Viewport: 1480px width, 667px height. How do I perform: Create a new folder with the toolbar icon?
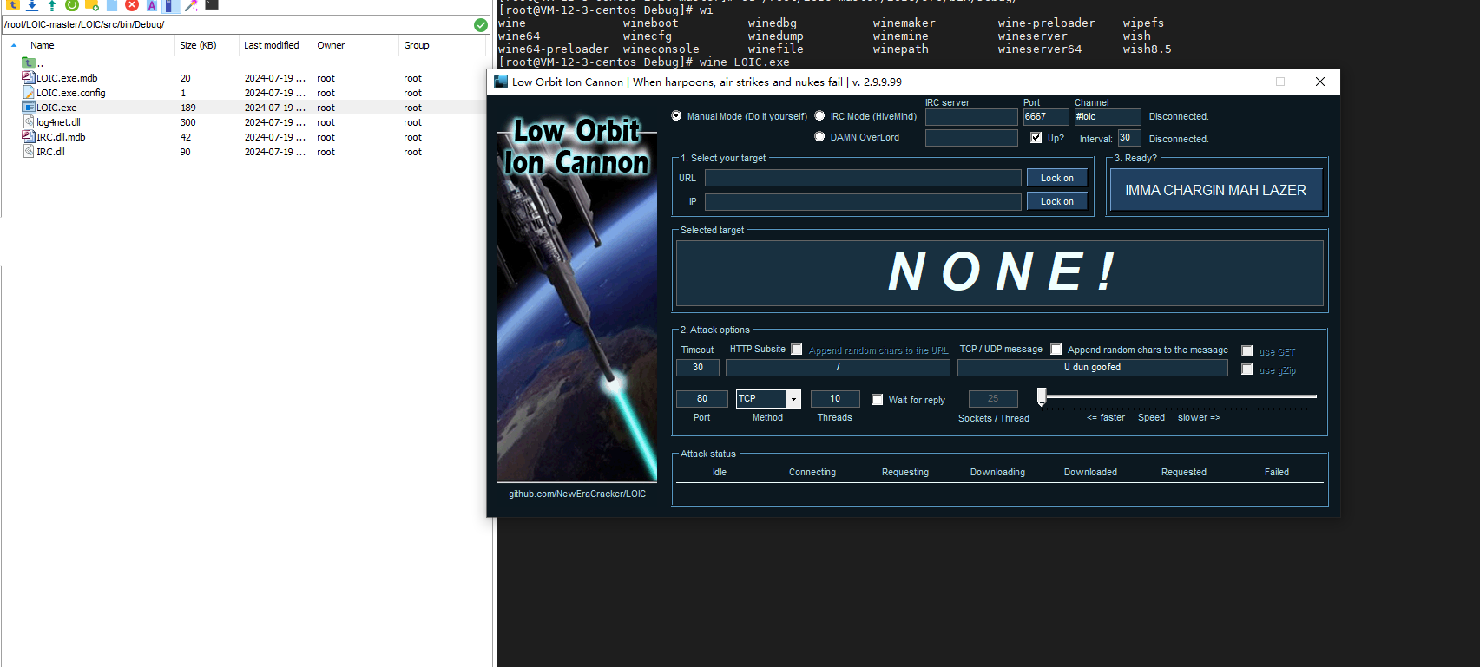[x=92, y=4]
